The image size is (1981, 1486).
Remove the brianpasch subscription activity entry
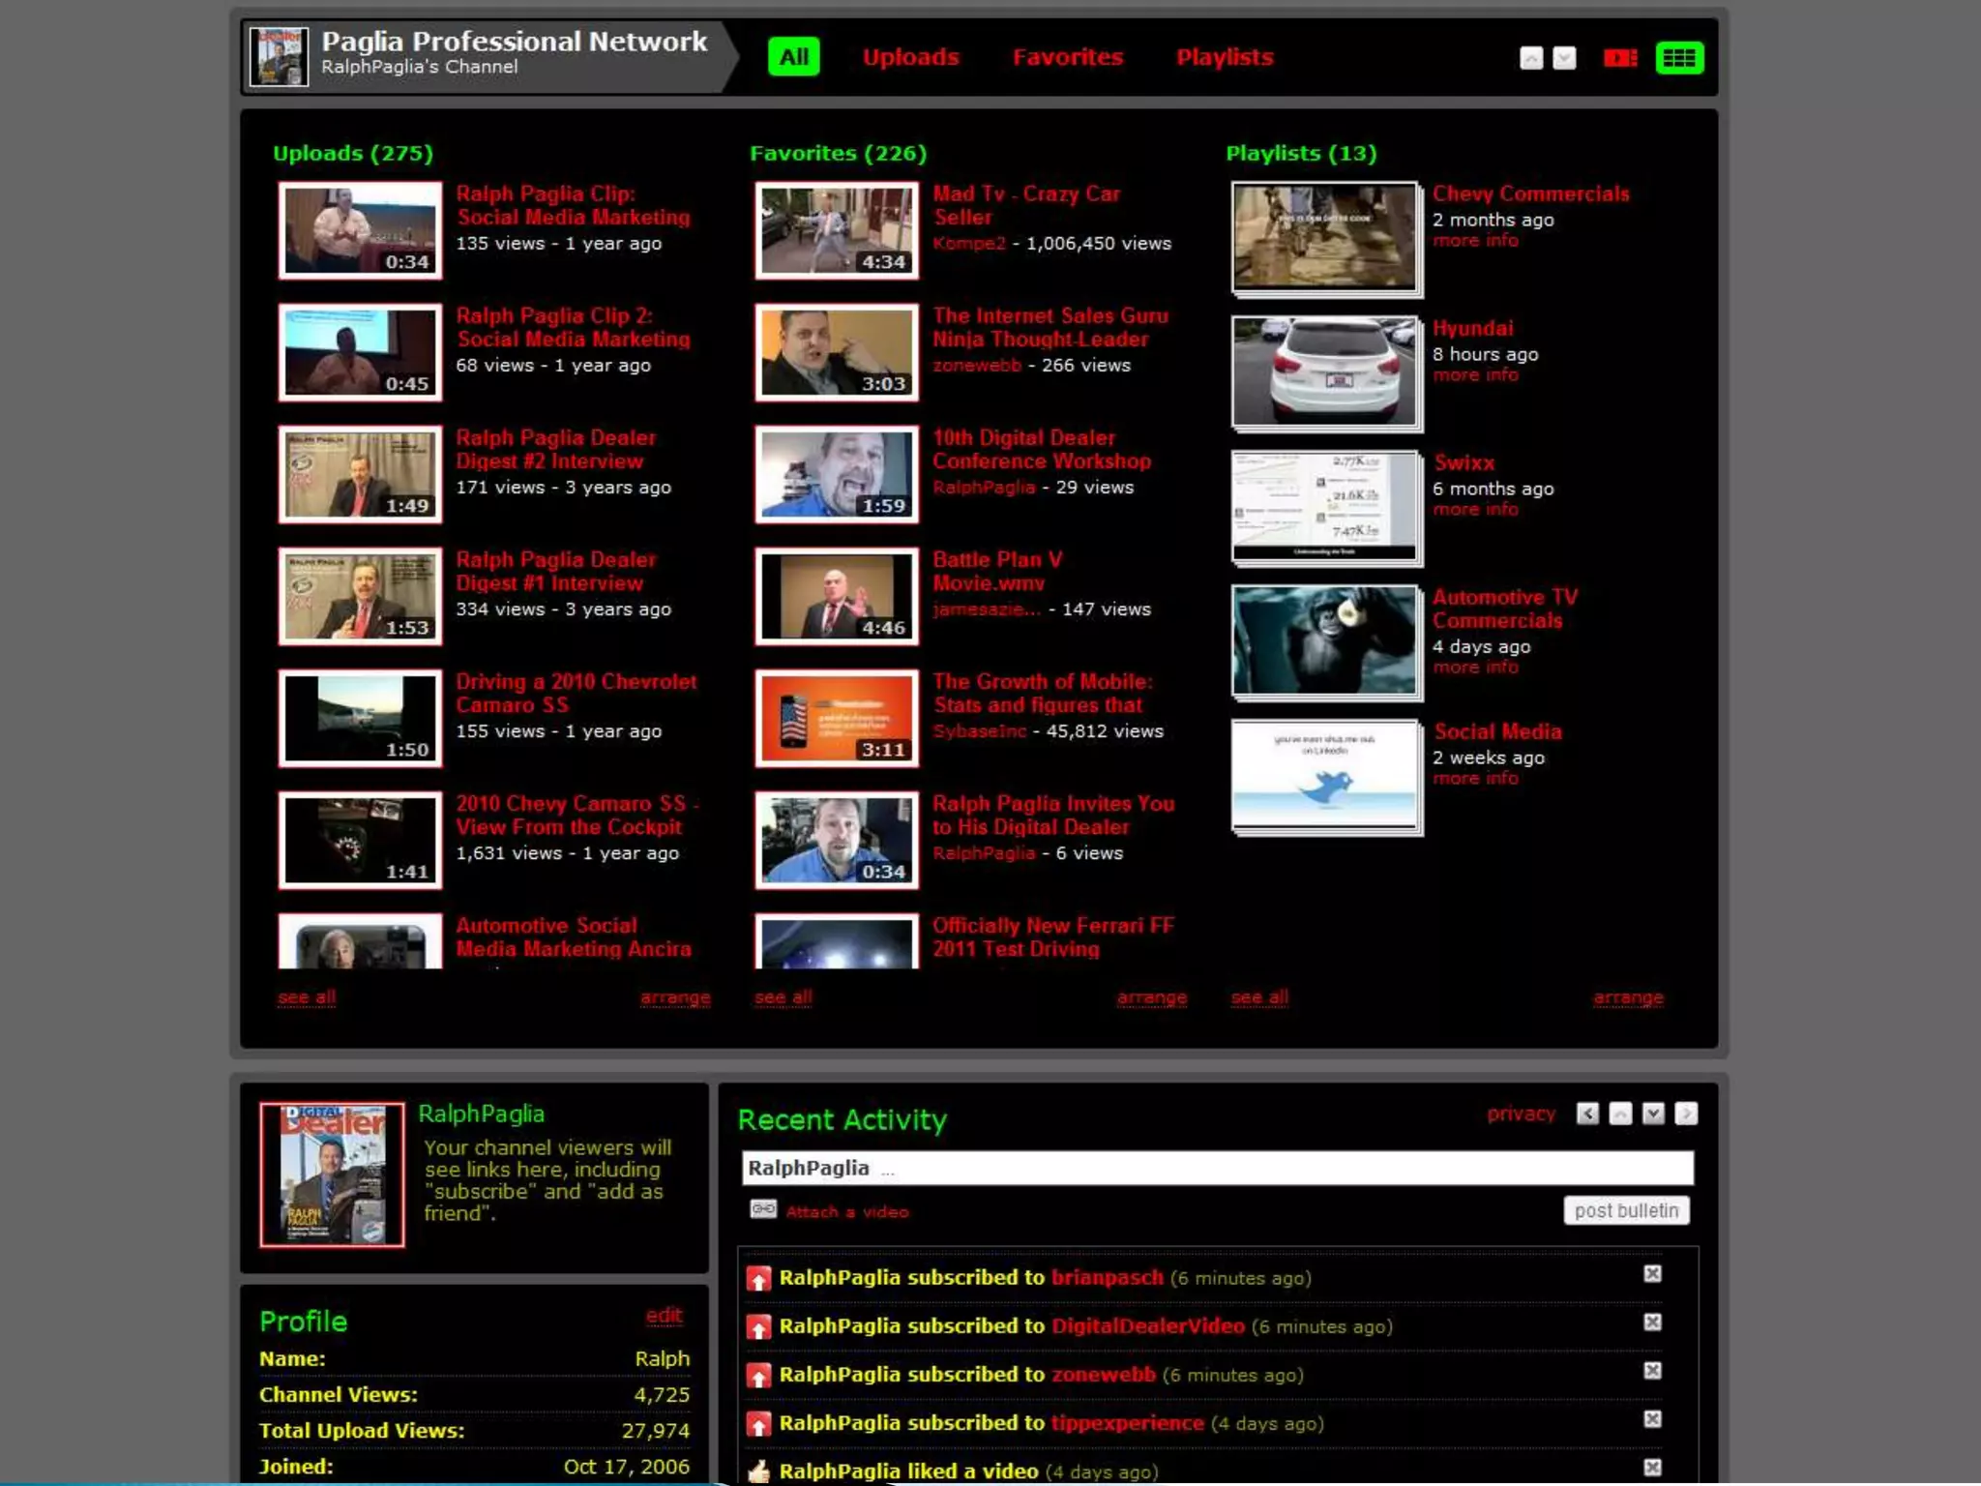pos(1652,1274)
